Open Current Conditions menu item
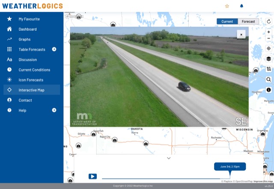Screen dimensions: 274x189 (x=32, y=70)
